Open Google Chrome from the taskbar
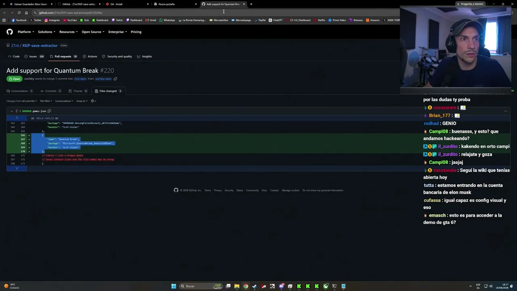This screenshot has width=517, height=291. click(x=246, y=286)
